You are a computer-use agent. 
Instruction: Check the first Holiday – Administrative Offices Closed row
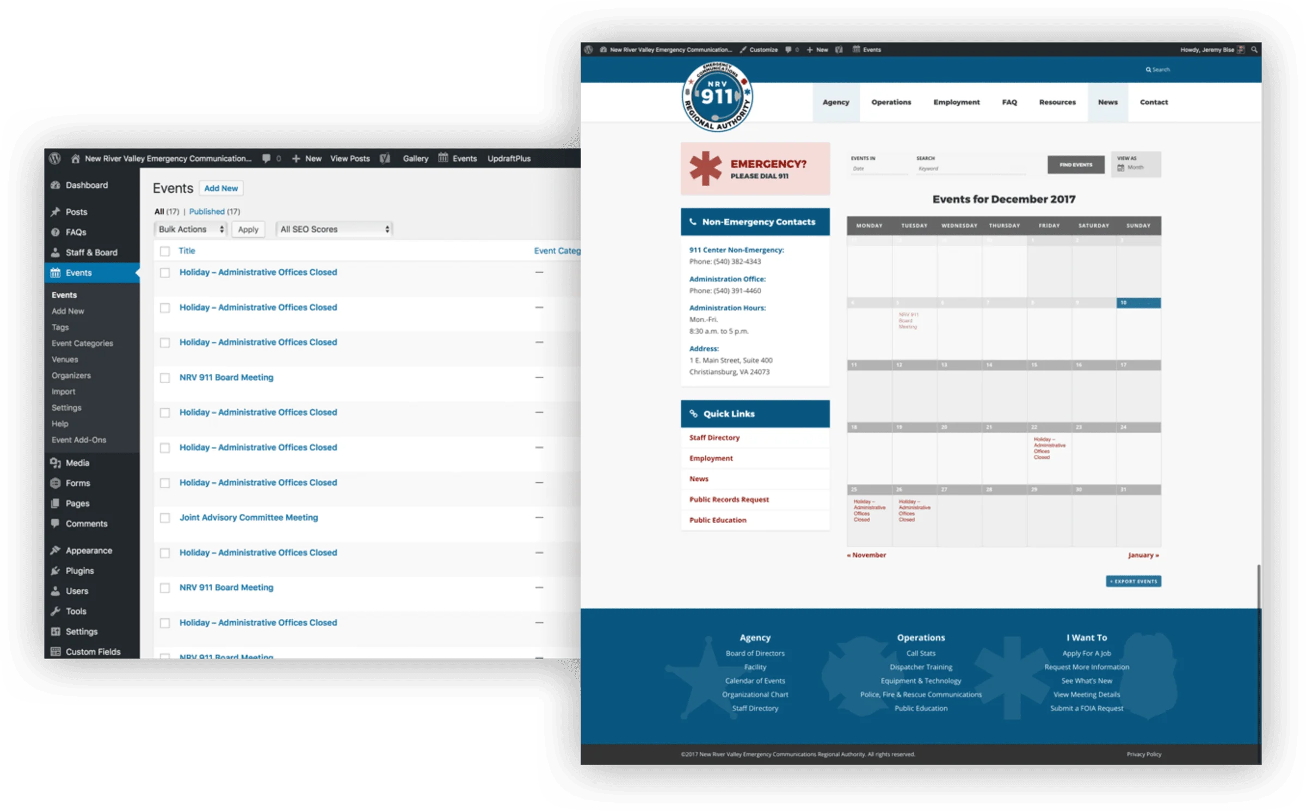click(x=165, y=272)
